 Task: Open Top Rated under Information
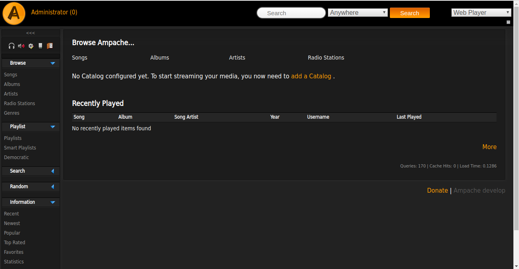[14, 243]
